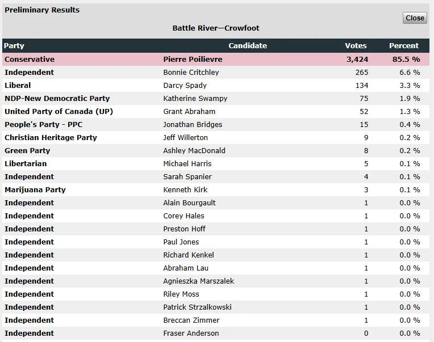The image size is (434, 342).
Task: Click the Party column header
Action: click(14, 45)
